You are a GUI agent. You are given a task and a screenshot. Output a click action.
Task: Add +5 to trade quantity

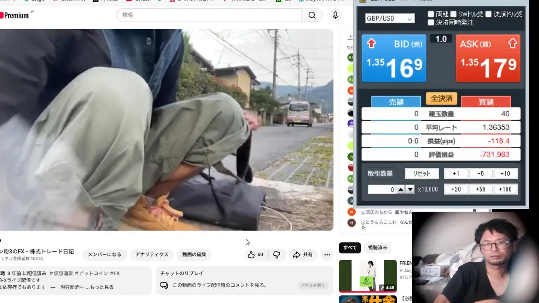pos(480,173)
